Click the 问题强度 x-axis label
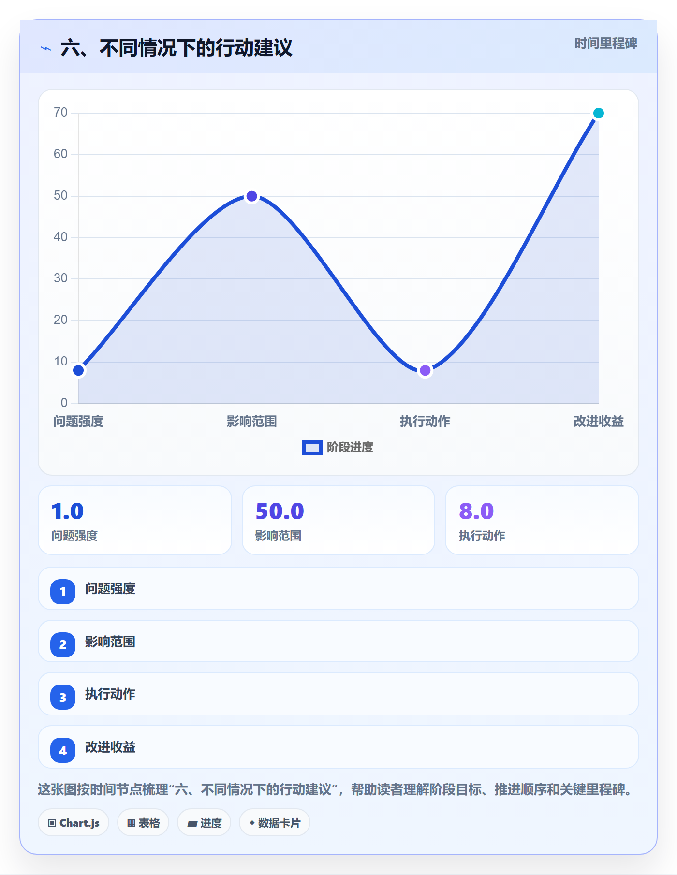The image size is (677, 875). tap(78, 422)
